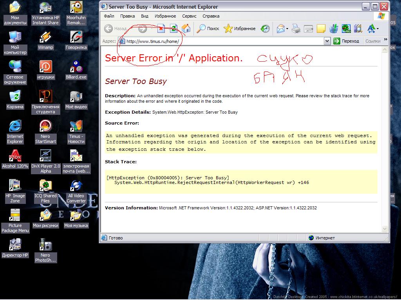Viewport: 401px width, 300px height.
Task: Click the address bar URL field
Action: click(x=223, y=41)
